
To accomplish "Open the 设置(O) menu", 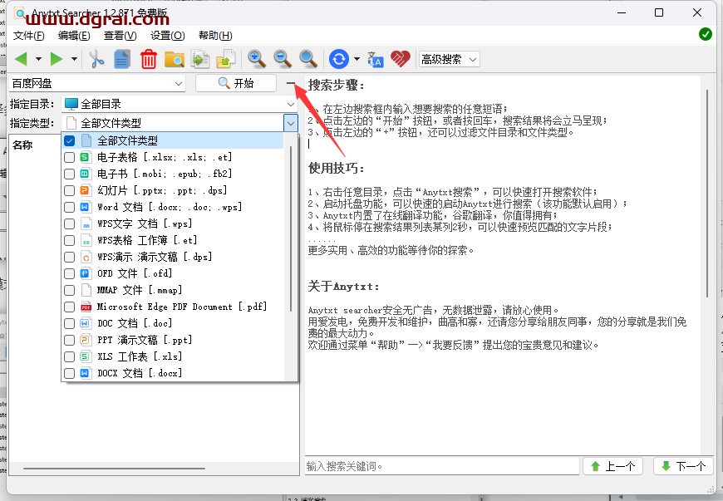I will (167, 36).
